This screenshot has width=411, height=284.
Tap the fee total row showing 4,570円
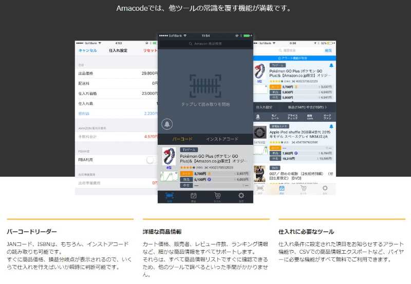(117, 137)
